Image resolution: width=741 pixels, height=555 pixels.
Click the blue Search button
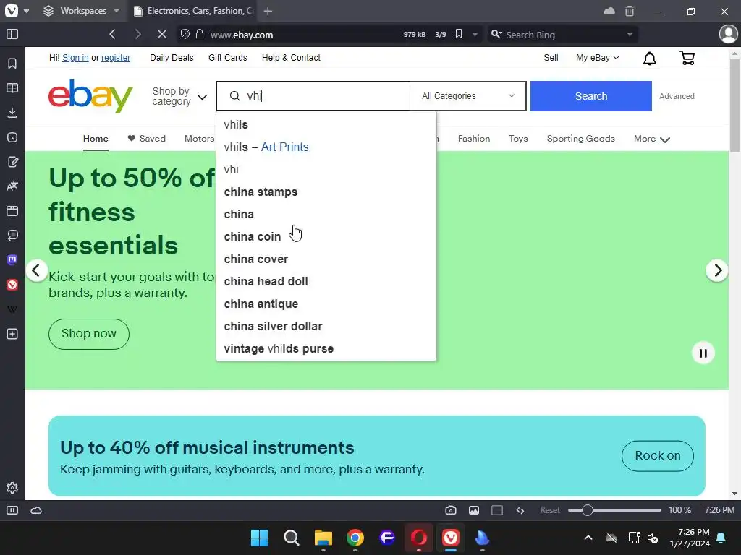click(x=590, y=96)
